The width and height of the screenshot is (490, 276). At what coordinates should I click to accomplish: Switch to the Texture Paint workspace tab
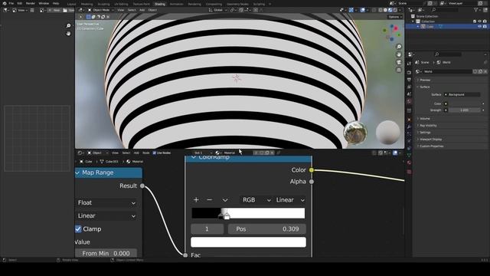click(x=141, y=4)
